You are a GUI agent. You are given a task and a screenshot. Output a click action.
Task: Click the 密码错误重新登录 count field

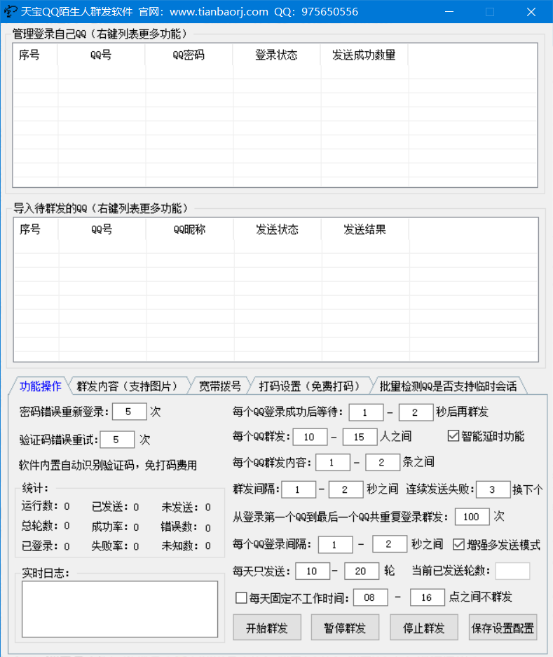pos(130,412)
